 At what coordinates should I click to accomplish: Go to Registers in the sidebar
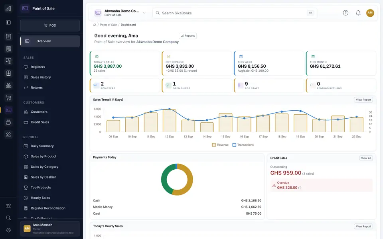point(50,67)
